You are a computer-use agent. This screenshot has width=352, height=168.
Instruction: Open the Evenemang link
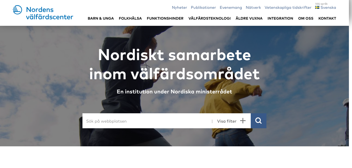(x=231, y=7)
